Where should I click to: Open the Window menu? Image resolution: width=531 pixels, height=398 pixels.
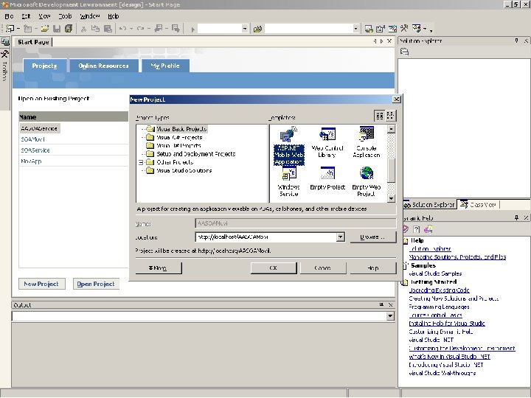[90, 16]
